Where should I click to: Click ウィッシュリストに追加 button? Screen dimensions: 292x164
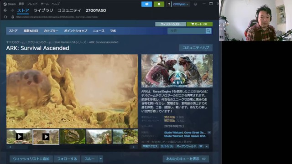coord(31,159)
